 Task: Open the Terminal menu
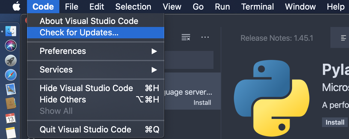tap(258, 7)
